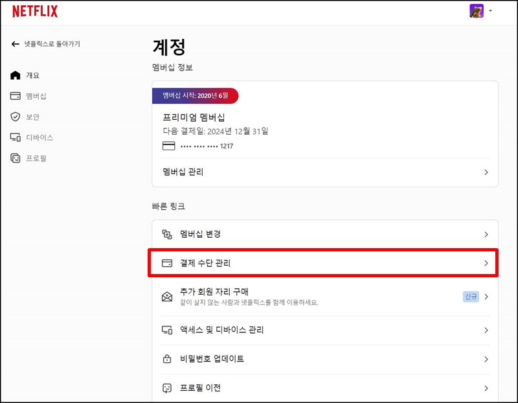Image resolution: width=518 pixels, height=403 pixels.
Task: Select the 개요 sidebar item
Action: point(33,75)
